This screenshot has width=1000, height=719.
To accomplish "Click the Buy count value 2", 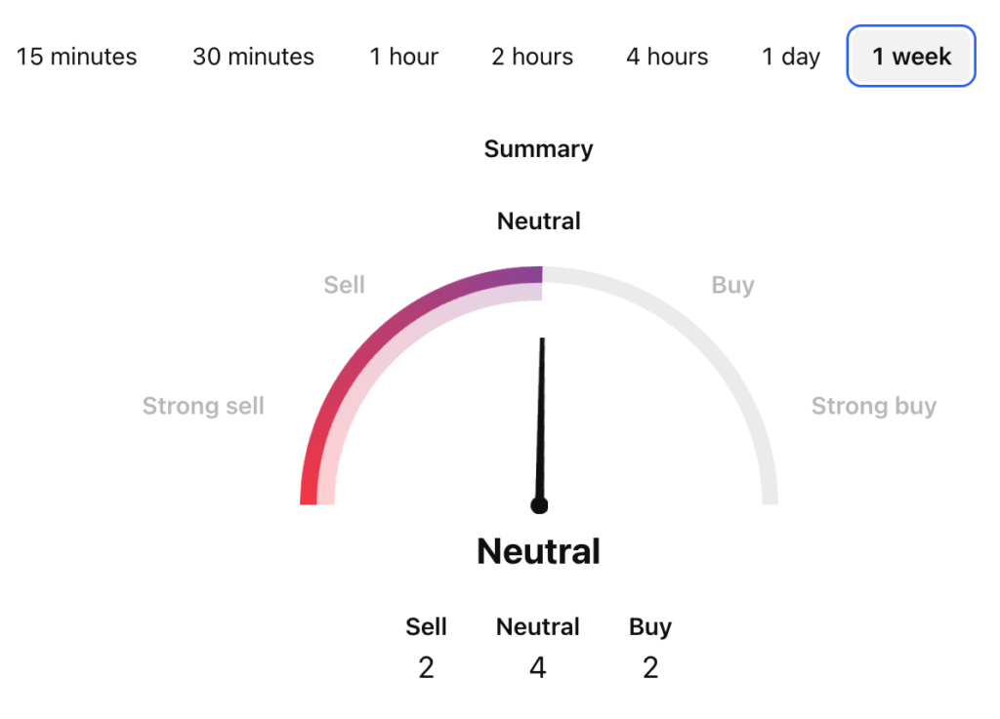I will 650,667.
